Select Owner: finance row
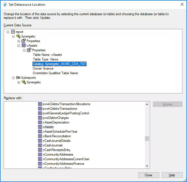This screenshot has height=182, width=187. tap(43, 69)
